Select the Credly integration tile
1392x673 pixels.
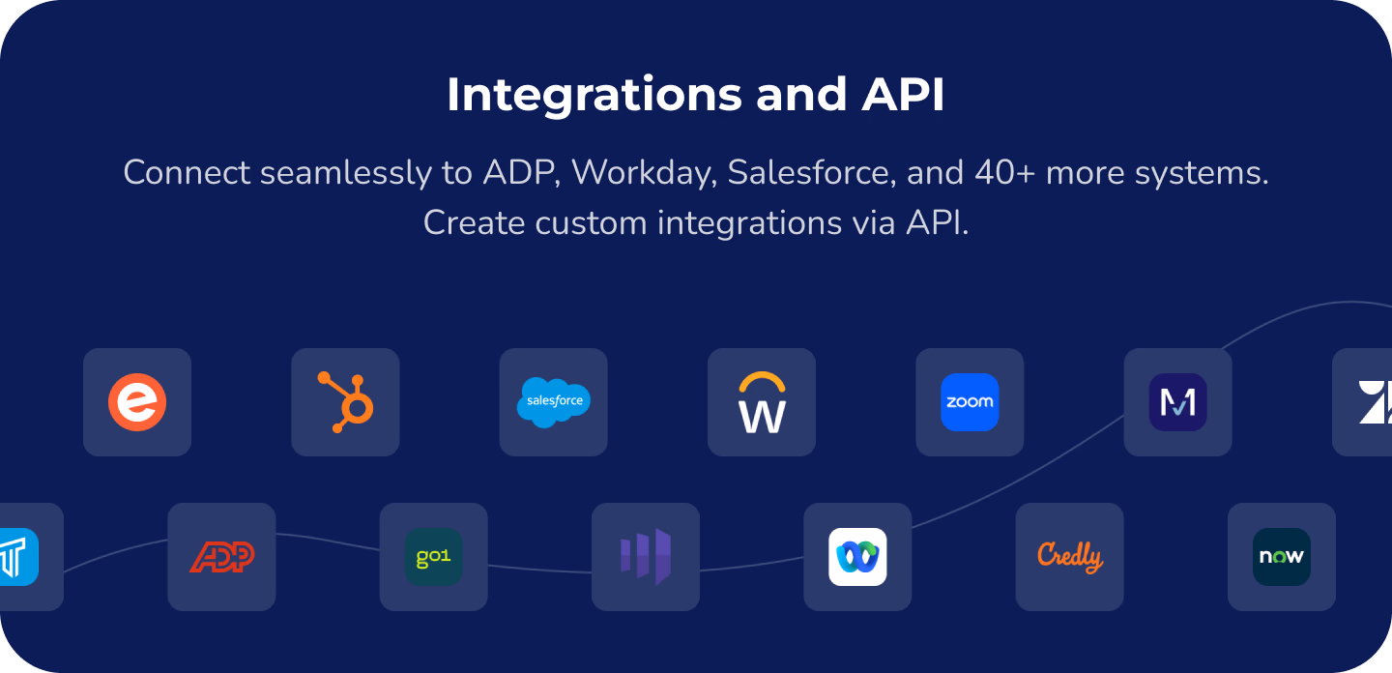tap(1069, 557)
